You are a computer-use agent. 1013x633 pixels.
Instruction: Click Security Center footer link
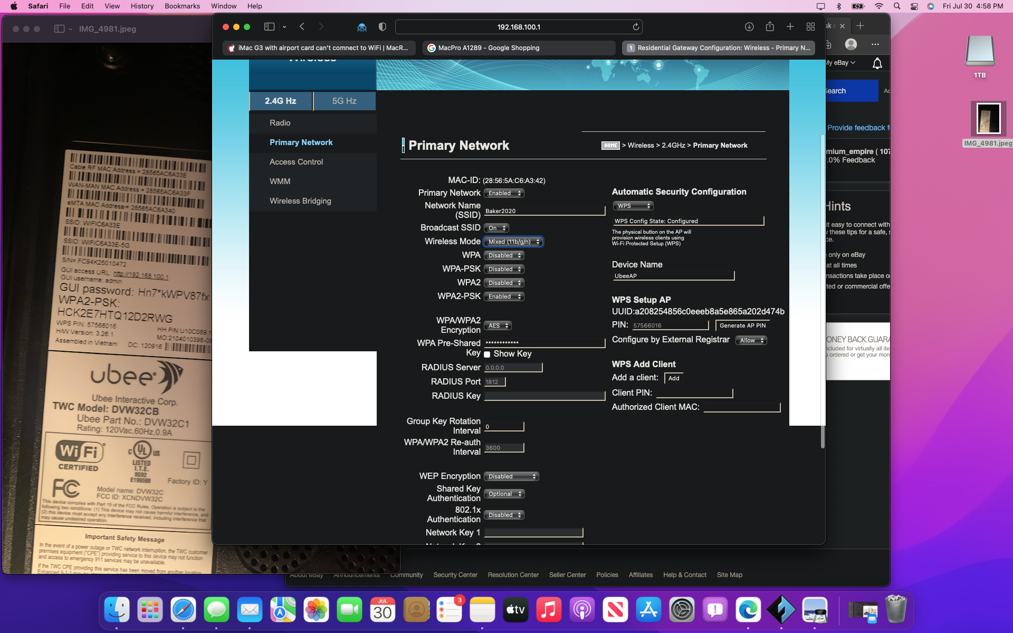tap(455, 575)
